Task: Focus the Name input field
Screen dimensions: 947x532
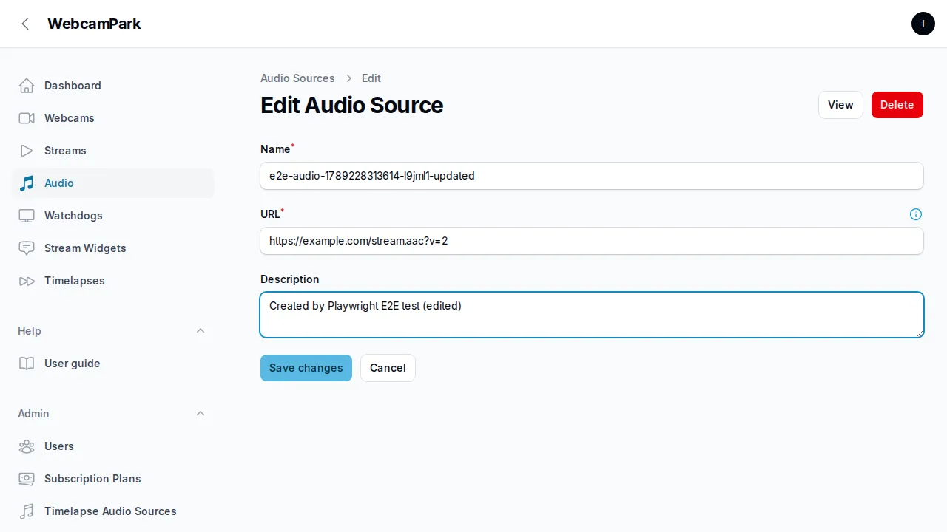Action: coord(592,176)
